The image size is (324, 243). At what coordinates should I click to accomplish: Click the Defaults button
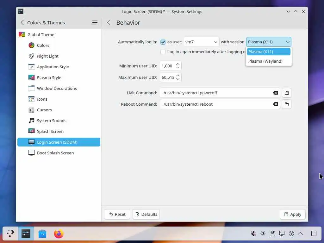point(146,214)
